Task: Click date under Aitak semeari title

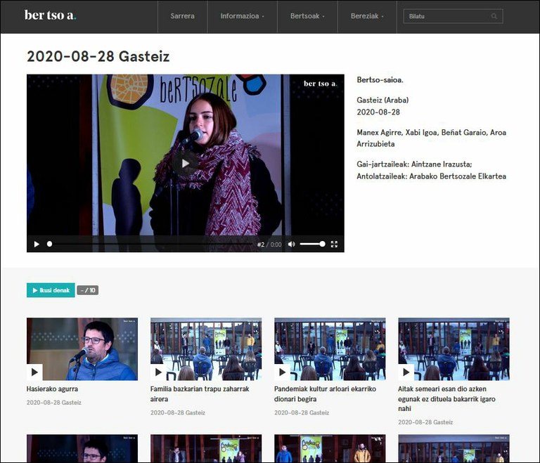Action: [x=425, y=422]
